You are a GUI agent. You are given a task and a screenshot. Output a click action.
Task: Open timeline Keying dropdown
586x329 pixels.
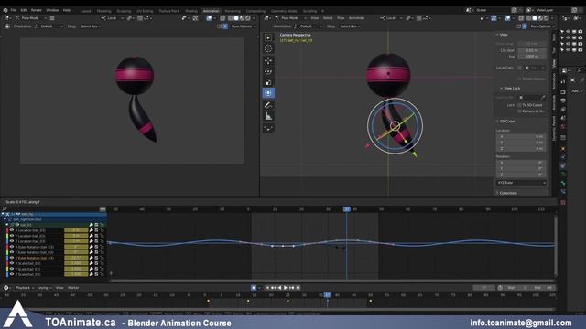[x=44, y=288]
